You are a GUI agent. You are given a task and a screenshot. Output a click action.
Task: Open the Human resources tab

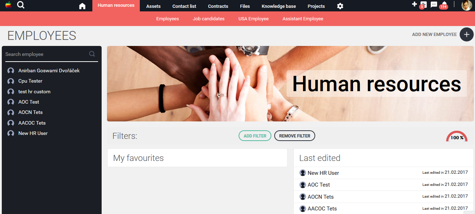click(116, 6)
